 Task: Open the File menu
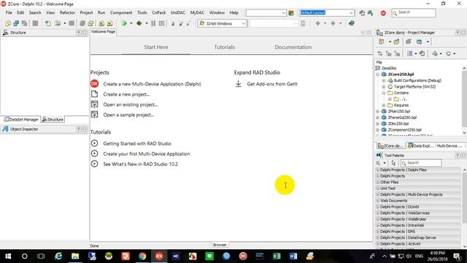tap(9, 12)
